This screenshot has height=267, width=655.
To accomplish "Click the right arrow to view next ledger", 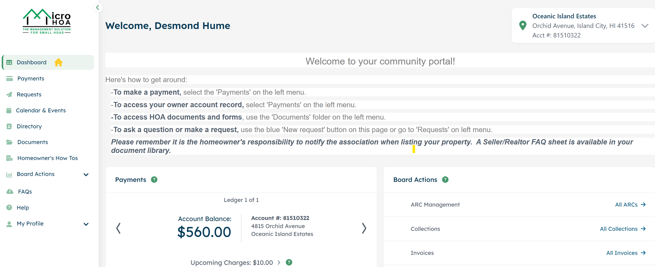I will (364, 228).
